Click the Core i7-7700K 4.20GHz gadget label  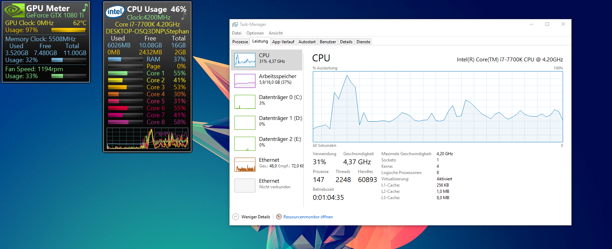click(x=147, y=24)
